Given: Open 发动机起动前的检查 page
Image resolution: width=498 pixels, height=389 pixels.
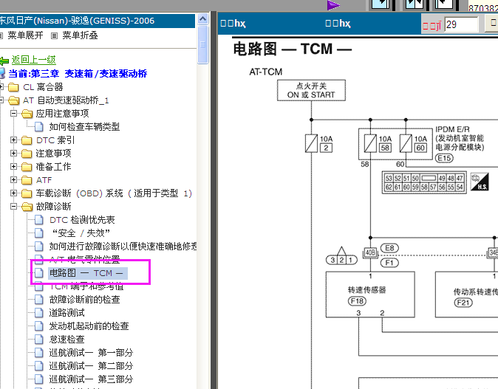Looking at the screenshot, I should coord(89,326).
